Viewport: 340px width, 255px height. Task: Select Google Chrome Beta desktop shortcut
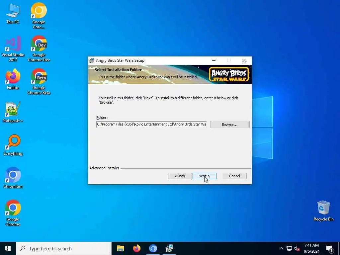click(x=39, y=82)
